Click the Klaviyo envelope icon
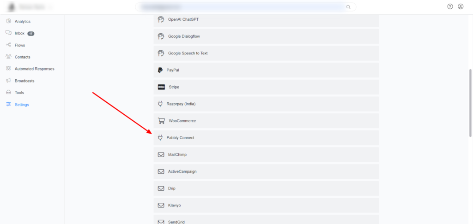Viewport: 473px width, 224px height. 161,206
